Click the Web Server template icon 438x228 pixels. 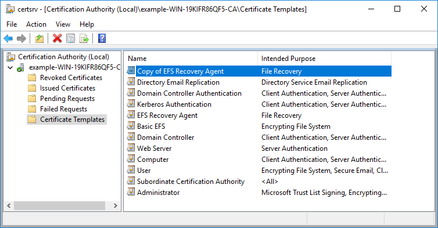point(131,148)
